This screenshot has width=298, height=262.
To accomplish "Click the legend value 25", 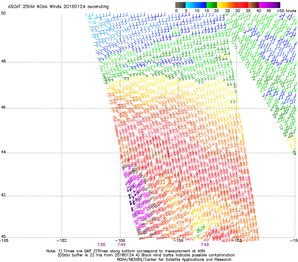I will [228, 11].
